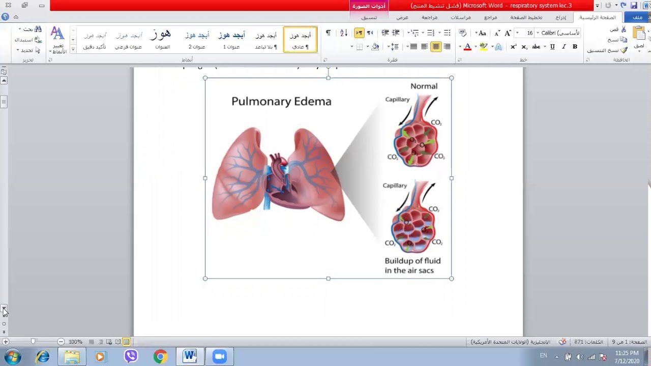Screen dimensions: 651x366
Task: Switch to Page Layout (تخطيط الصفحة) tab
Action: (x=526, y=17)
